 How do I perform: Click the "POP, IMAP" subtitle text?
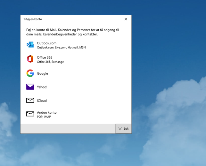click(44, 117)
